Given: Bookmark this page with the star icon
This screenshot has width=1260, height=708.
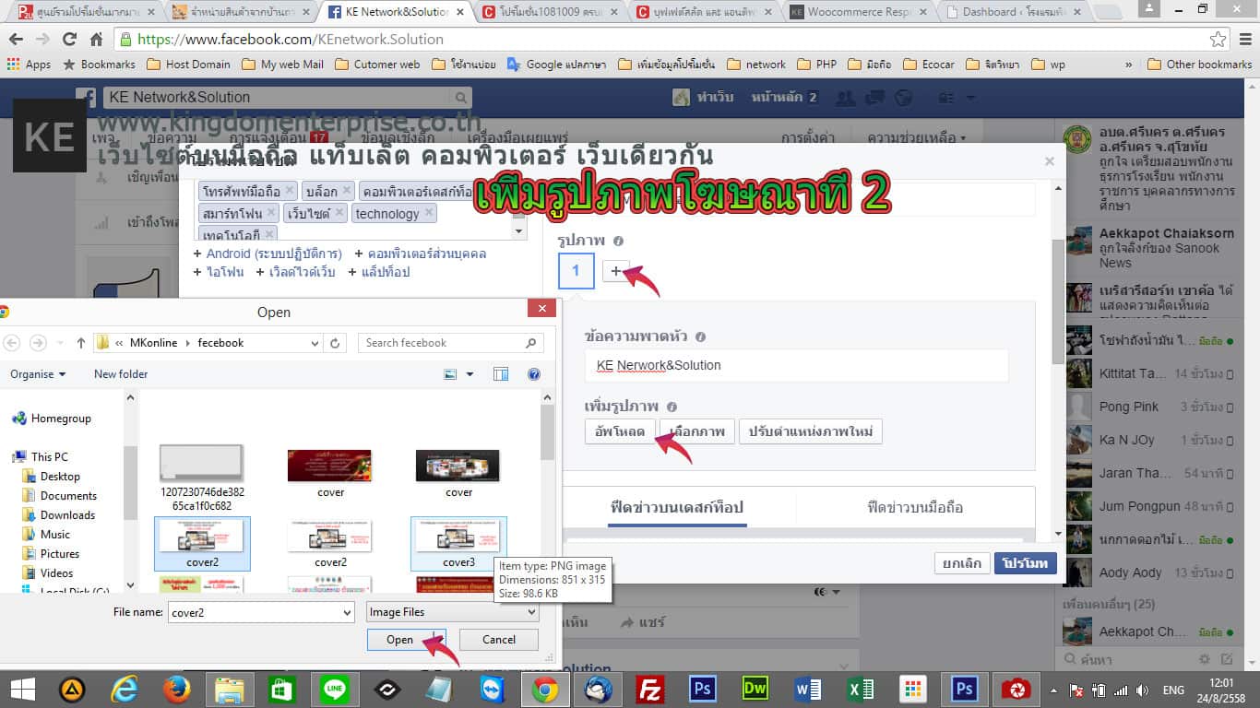Looking at the screenshot, I should (x=1218, y=40).
